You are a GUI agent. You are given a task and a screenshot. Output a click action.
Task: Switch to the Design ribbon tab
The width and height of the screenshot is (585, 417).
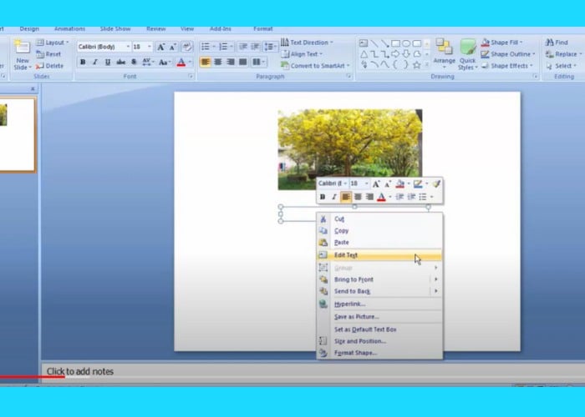point(29,29)
